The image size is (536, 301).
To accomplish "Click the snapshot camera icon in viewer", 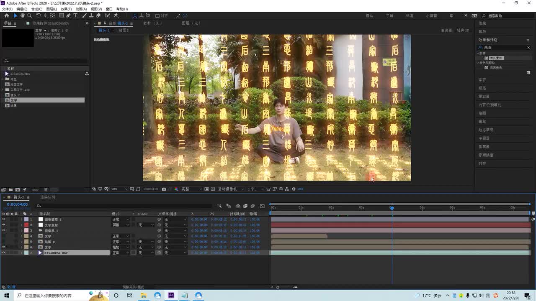I will pyautogui.click(x=164, y=189).
